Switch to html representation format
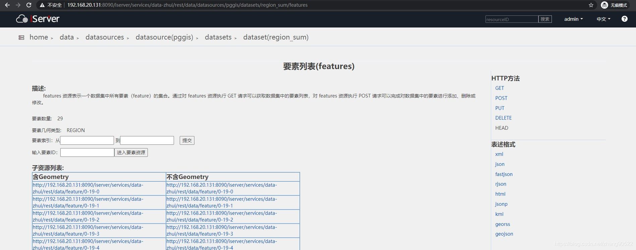This screenshot has width=636, height=250. point(500,194)
